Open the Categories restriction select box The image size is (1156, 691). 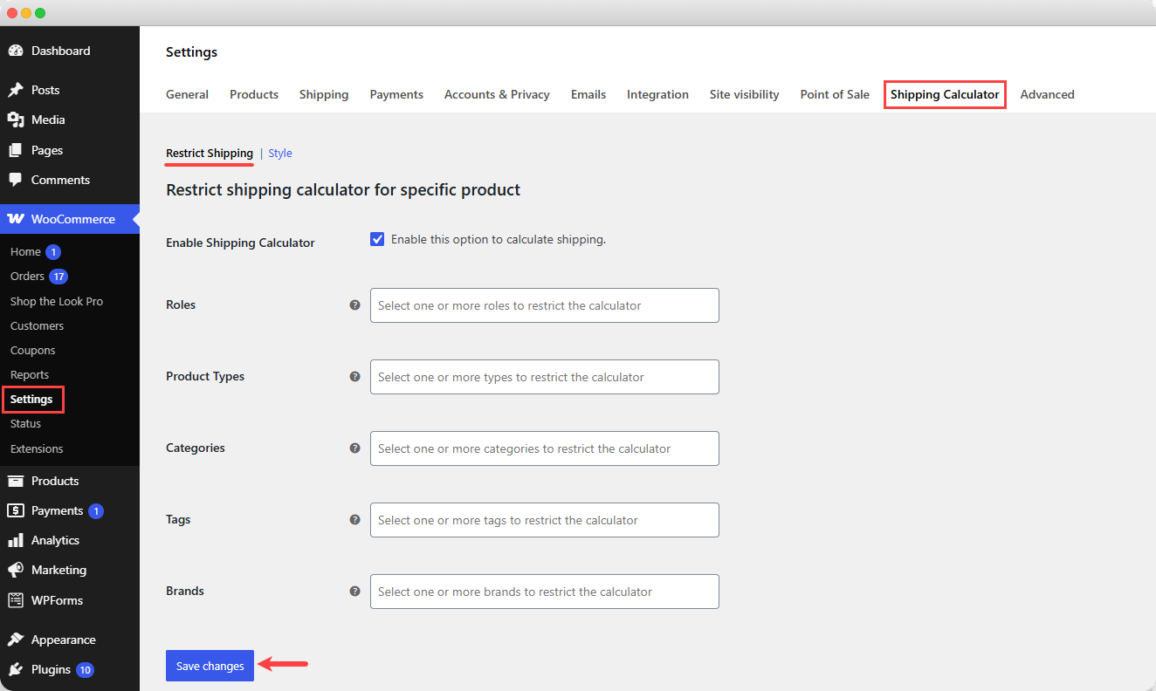click(x=545, y=448)
